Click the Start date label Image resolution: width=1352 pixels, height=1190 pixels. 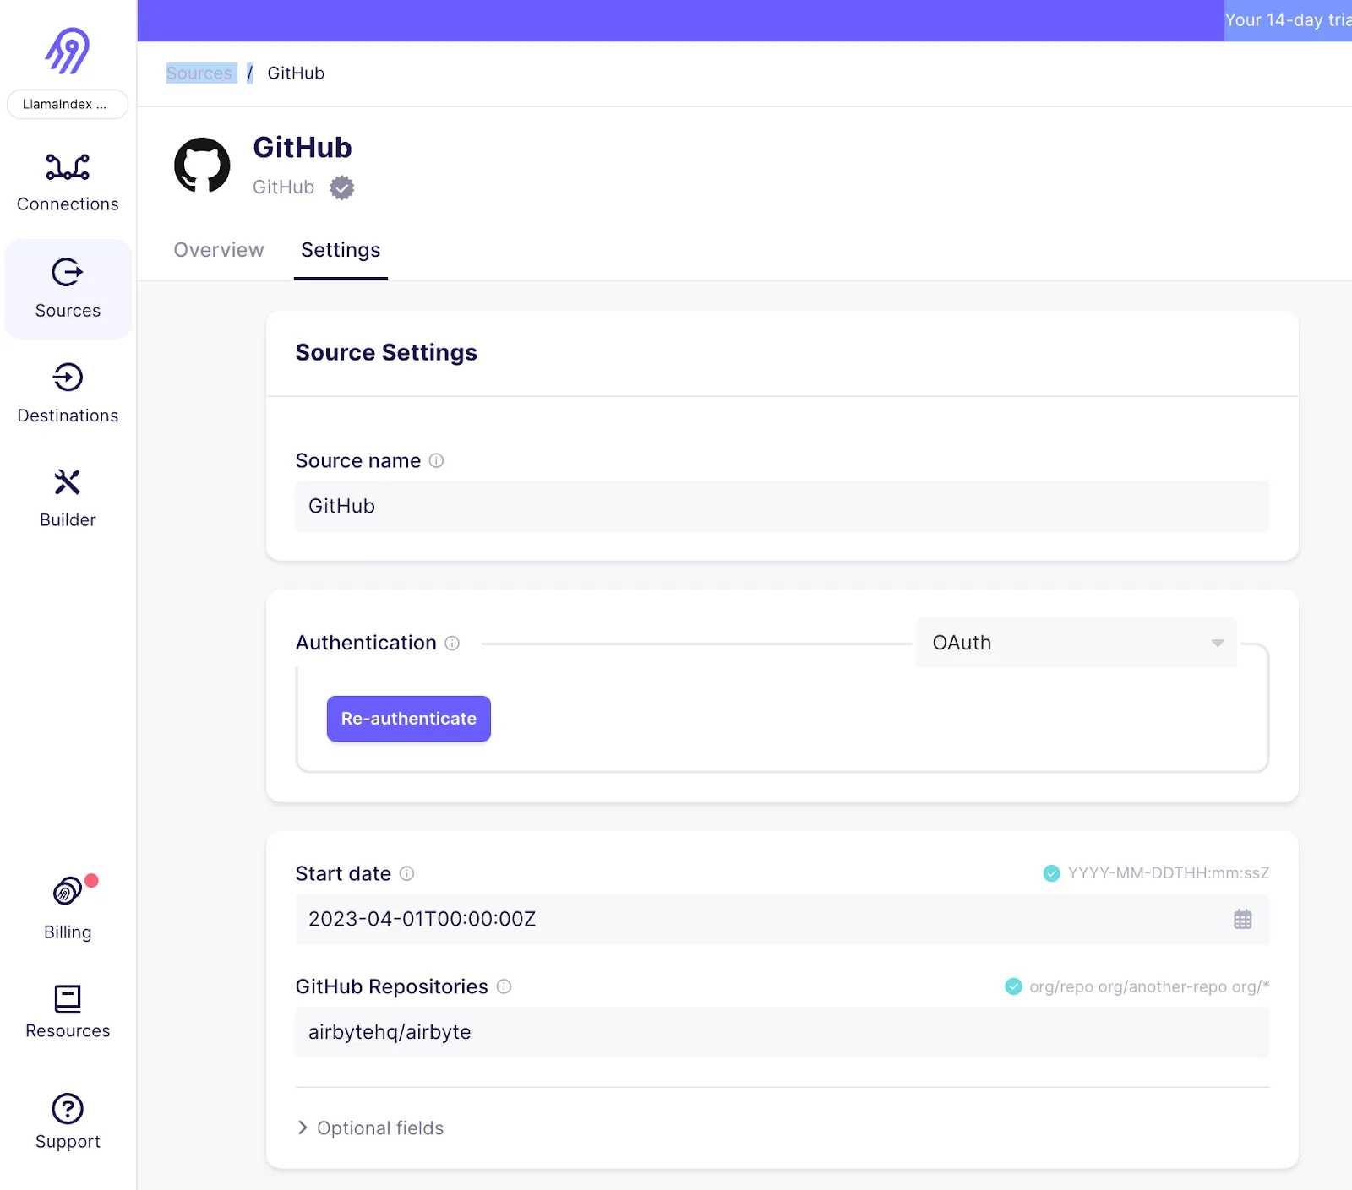click(x=343, y=873)
